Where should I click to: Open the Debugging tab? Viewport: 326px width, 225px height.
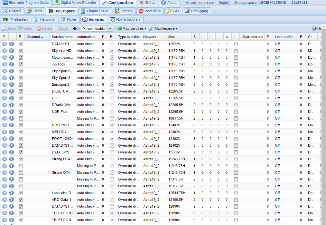pos(197,11)
